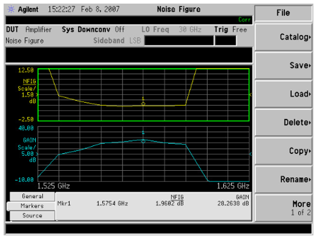Switch to the General tab
Viewport: 317px width, 239px height.
point(33,196)
